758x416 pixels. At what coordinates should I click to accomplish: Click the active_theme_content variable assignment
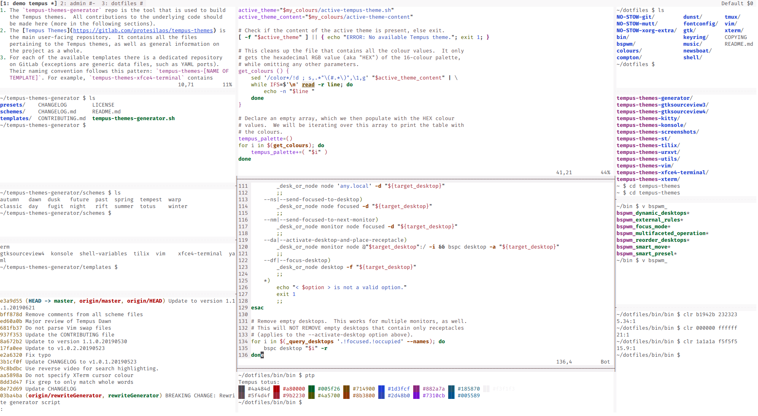coord(326,17)
